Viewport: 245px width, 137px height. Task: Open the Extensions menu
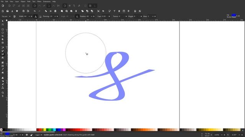click(x=47, y=2)
